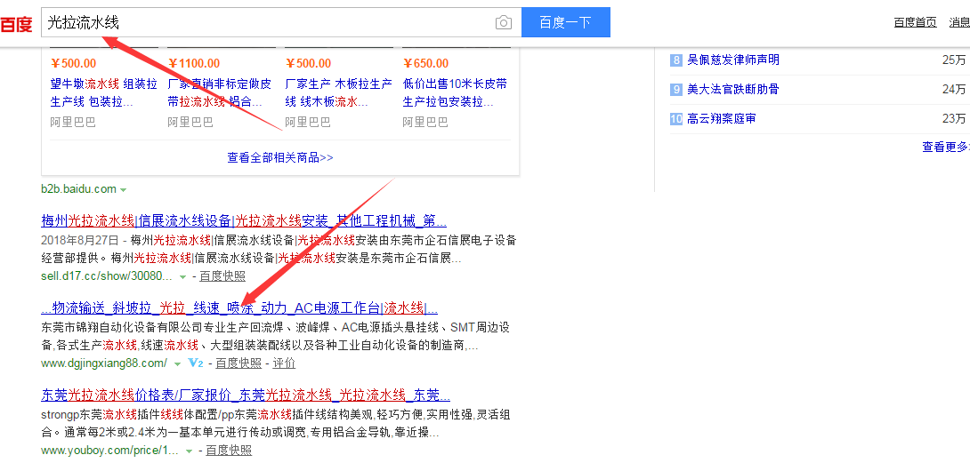Open the 东莞光拉流水线价格表 result title
This screenshot has width=970, height=471.
[246, 395]
